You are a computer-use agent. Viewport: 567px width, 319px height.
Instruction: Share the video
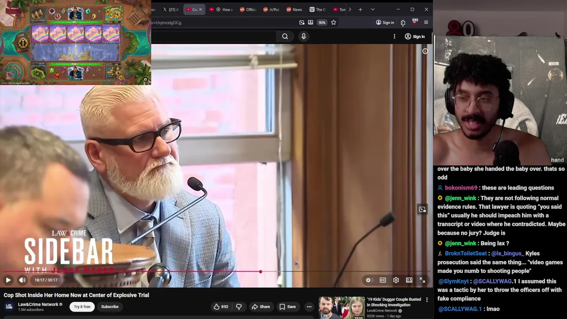(x=260, y=307)
